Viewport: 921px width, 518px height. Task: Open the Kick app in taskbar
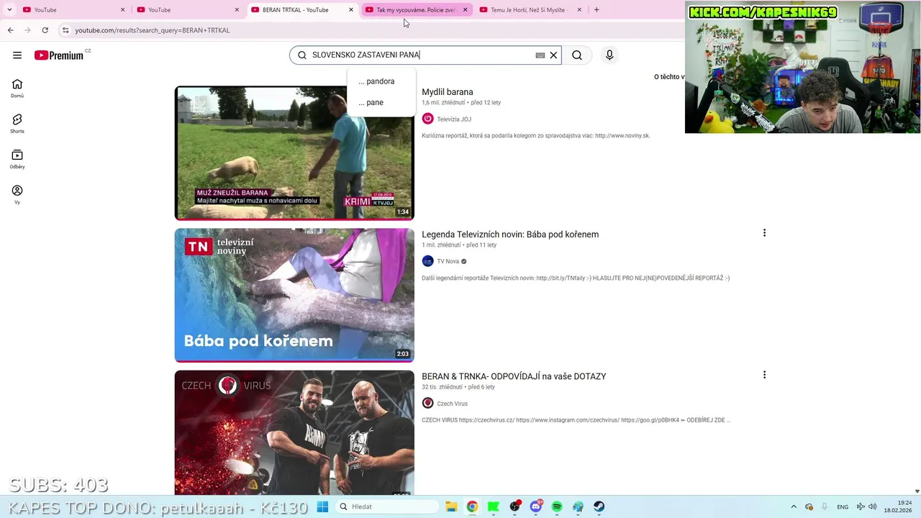(494, 506)
